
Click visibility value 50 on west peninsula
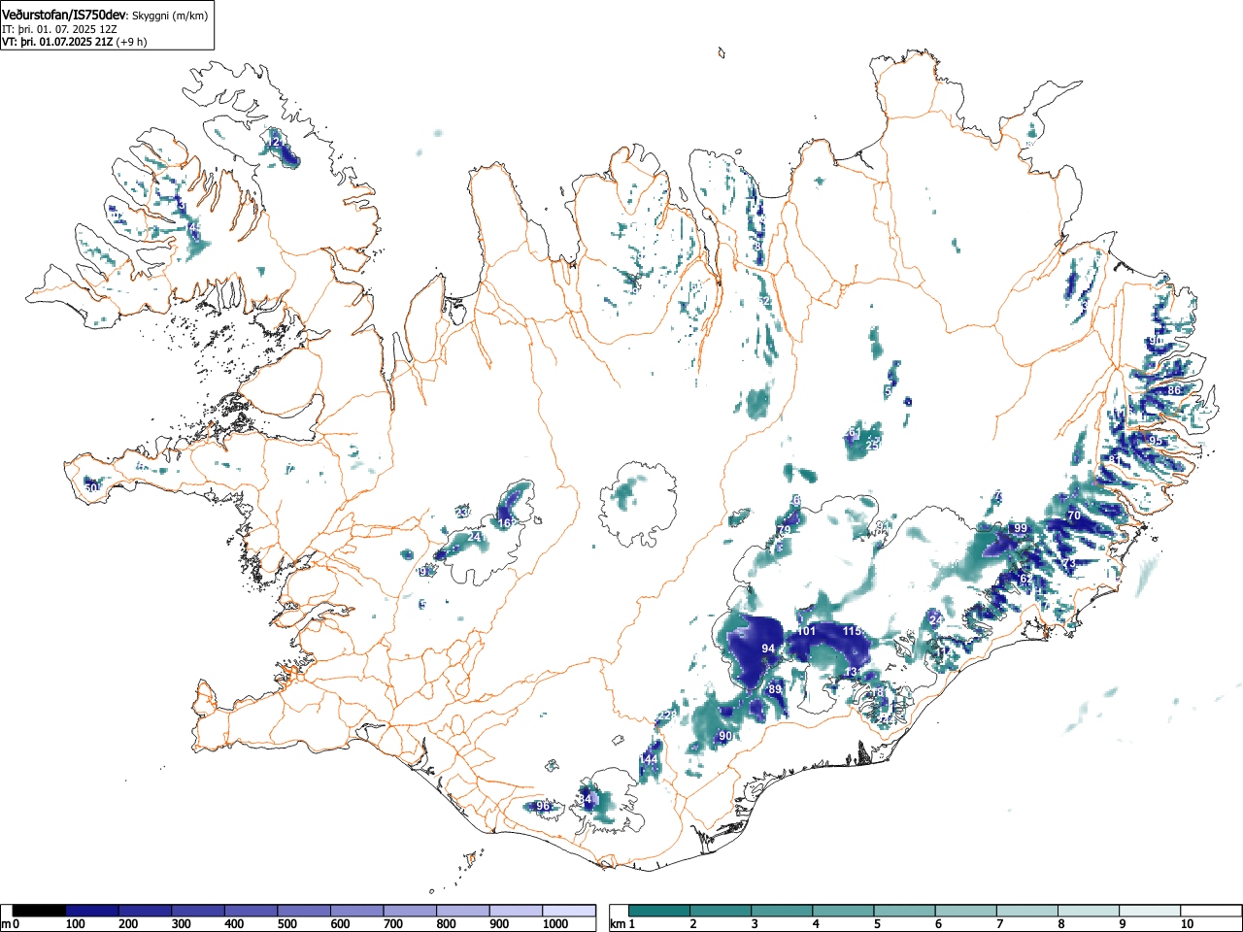91,487
